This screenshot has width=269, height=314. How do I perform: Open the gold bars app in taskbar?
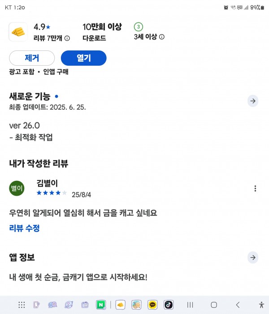click(121, 305)
